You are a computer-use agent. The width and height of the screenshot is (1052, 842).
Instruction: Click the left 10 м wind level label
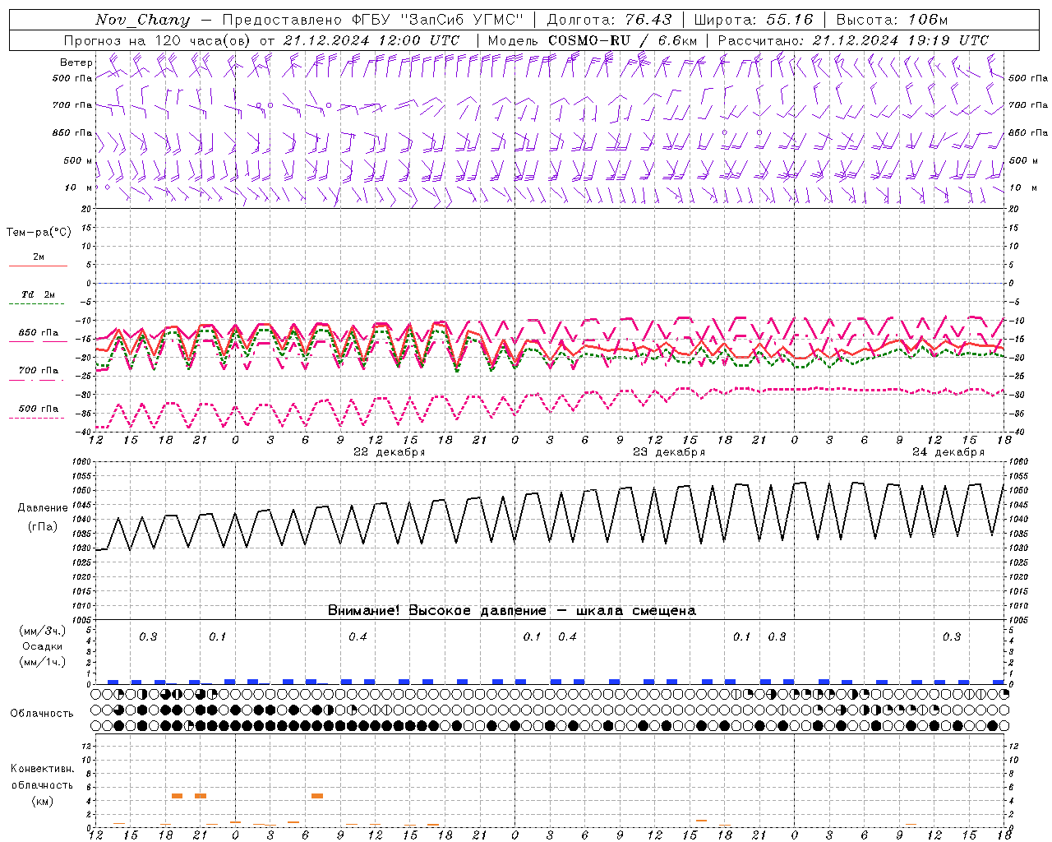pos(78,187)
